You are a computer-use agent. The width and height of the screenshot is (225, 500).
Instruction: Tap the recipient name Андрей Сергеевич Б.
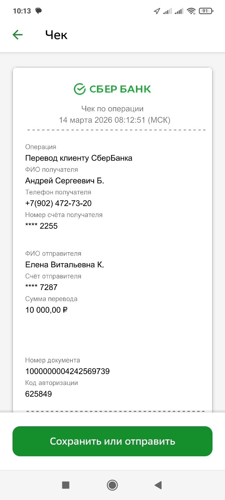pos(65,181)
